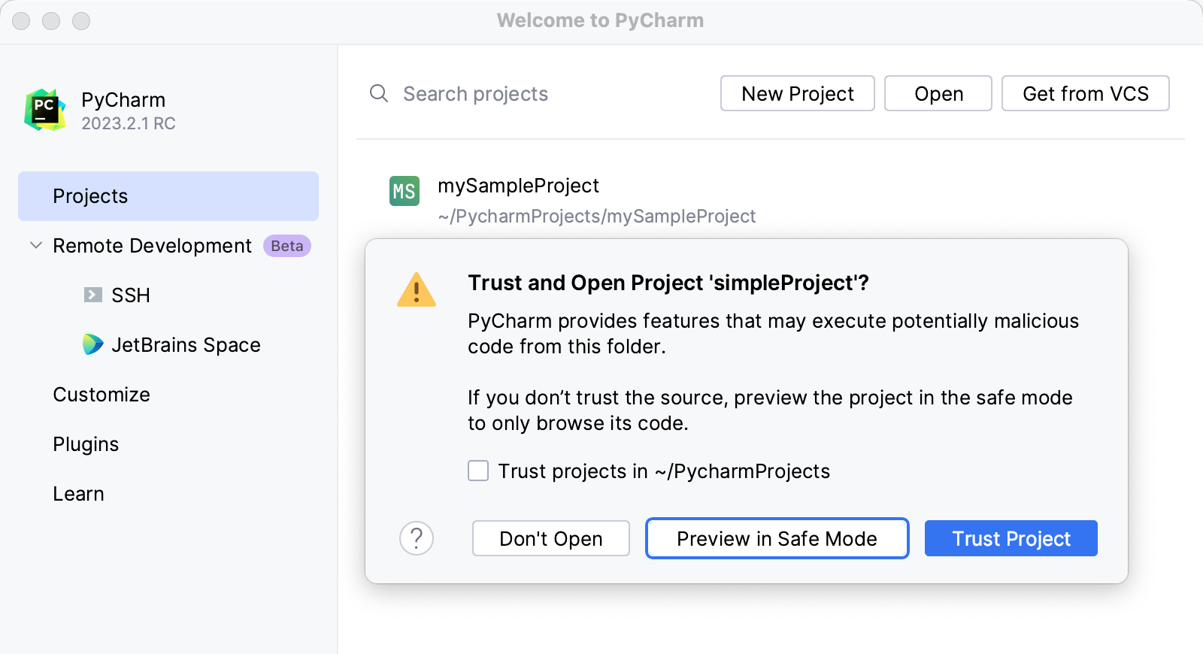The image size is (1203, 654).
Task: Click the Beta badge next to Remote Development
Action: point(286,246)
